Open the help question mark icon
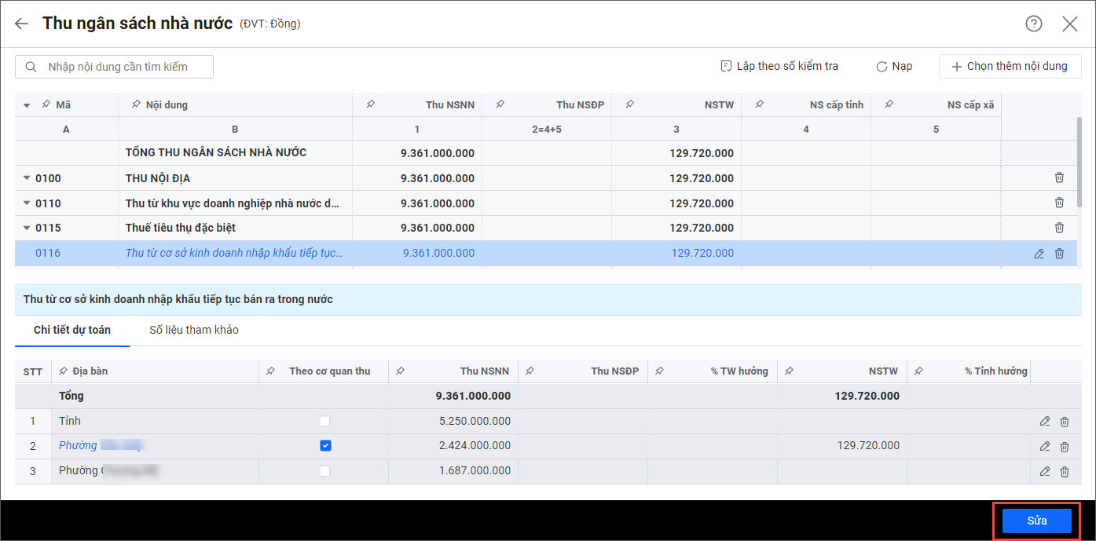 click(x=1034, y=24)
